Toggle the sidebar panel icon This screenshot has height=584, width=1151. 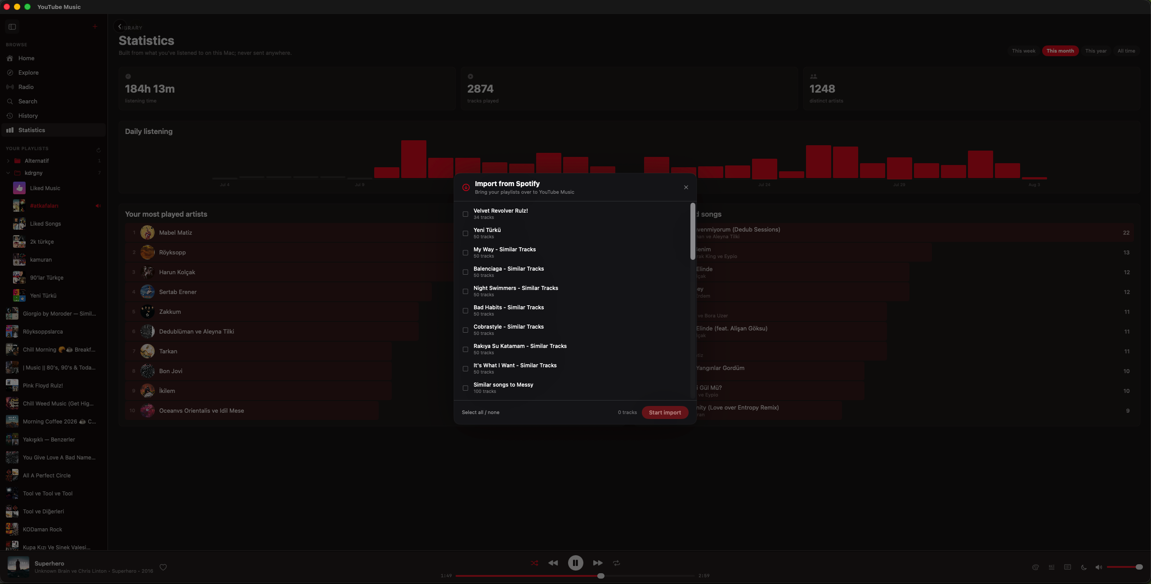pos(12,27)
